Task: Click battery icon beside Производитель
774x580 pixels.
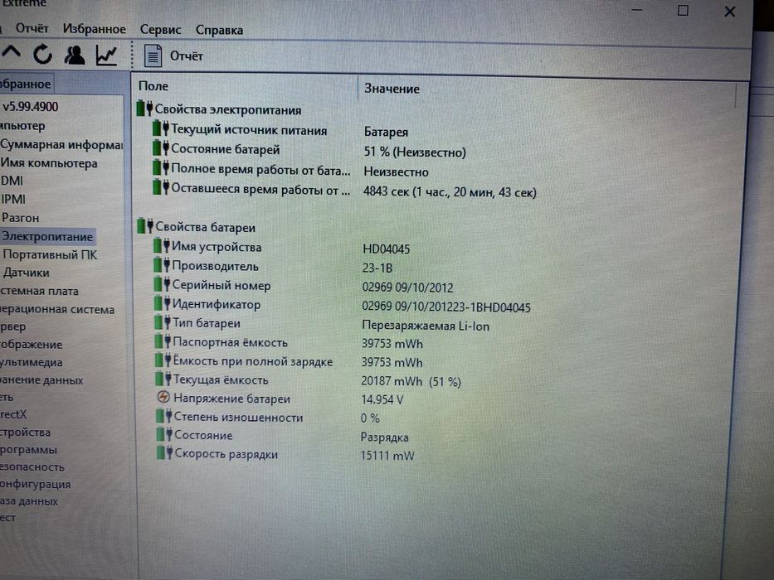Action: point(162,265)
